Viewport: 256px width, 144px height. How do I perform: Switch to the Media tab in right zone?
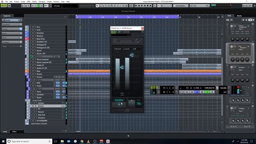pyautogui.click(x=239, y=16)
